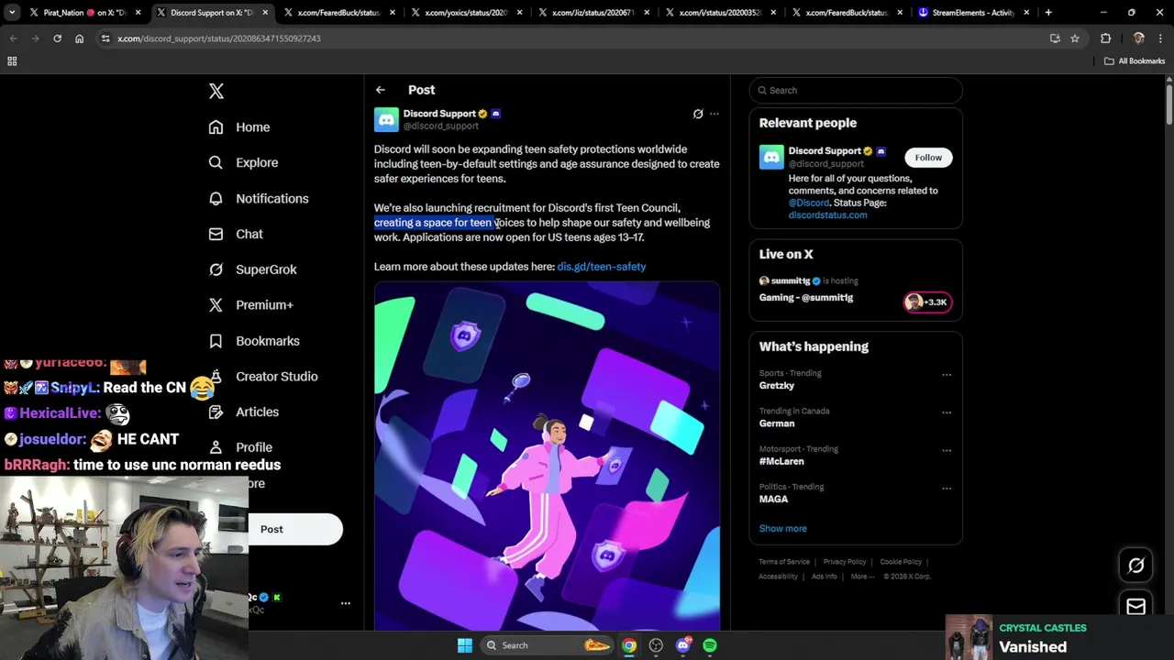Open post more options menu
This screenshot has width=1174, height=660.
714,114
